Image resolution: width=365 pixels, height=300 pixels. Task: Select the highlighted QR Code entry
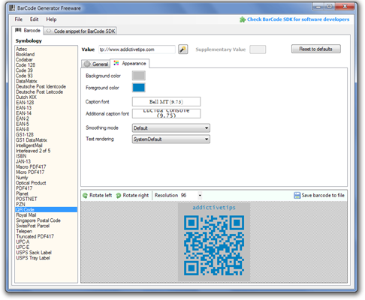[x=46, y=210]
